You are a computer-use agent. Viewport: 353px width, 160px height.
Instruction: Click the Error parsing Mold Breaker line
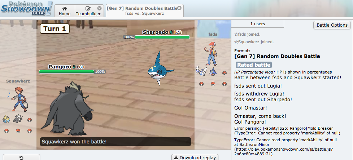tap(287, 131)
